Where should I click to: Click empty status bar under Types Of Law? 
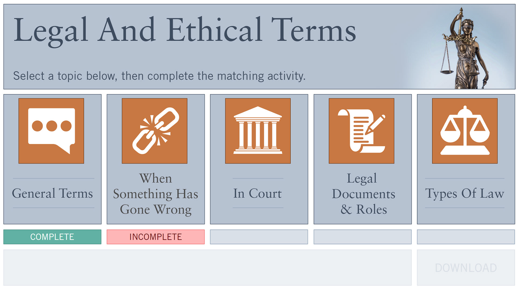(x=466, y=237)
